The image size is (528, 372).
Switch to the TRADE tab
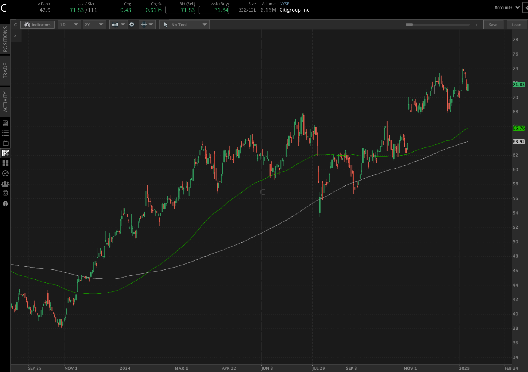[x=5, y=70]
